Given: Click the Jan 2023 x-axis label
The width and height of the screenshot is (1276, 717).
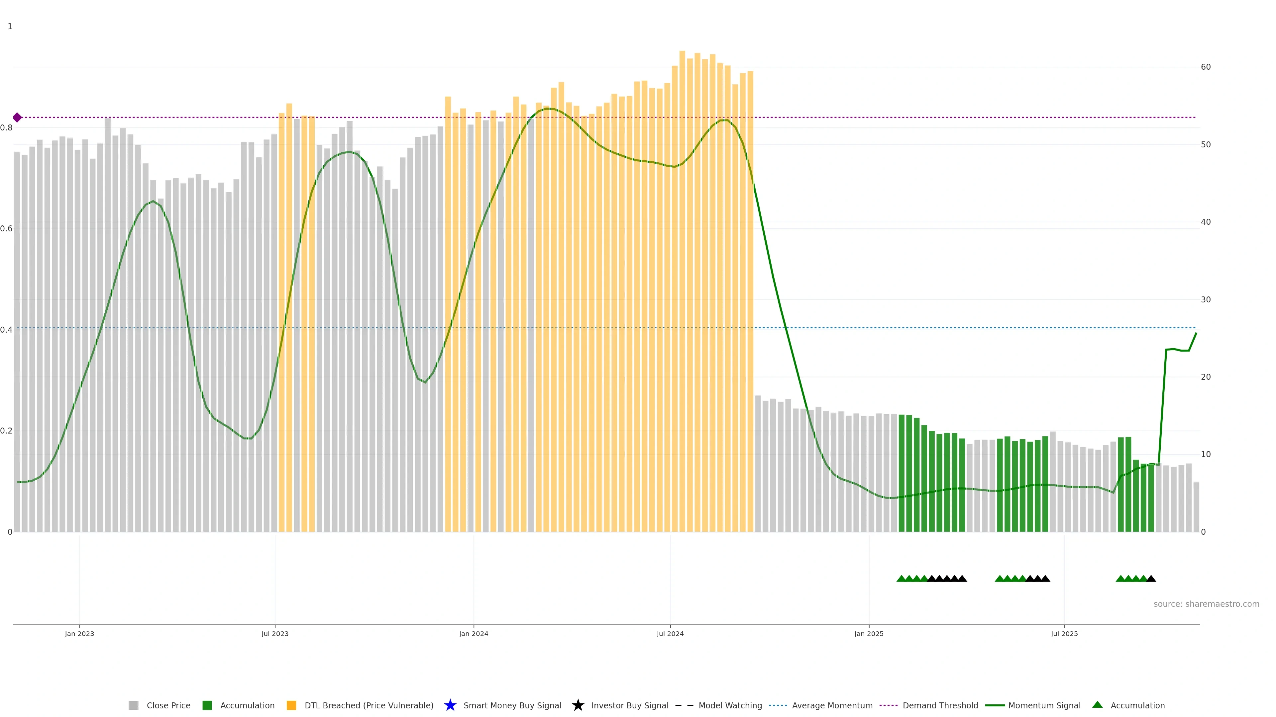Looking at the screenshot, I should 79,633.
